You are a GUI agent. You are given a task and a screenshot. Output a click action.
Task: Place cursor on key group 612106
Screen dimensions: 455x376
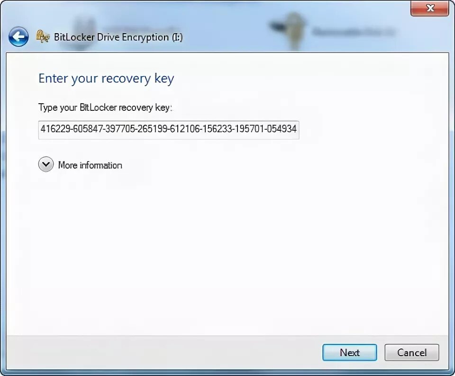pos(184,129)
